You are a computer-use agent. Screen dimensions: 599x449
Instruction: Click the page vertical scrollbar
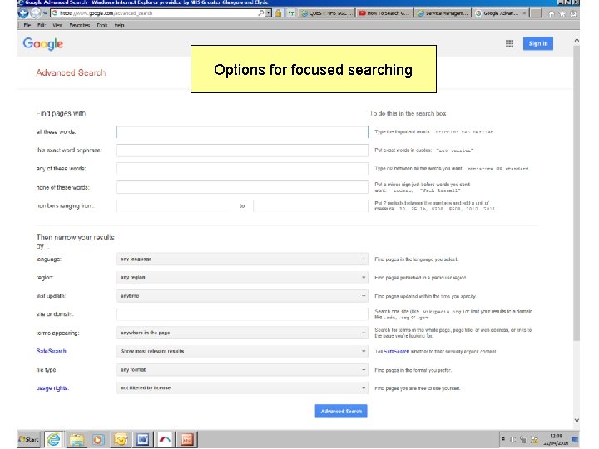[x=577, y=193]
